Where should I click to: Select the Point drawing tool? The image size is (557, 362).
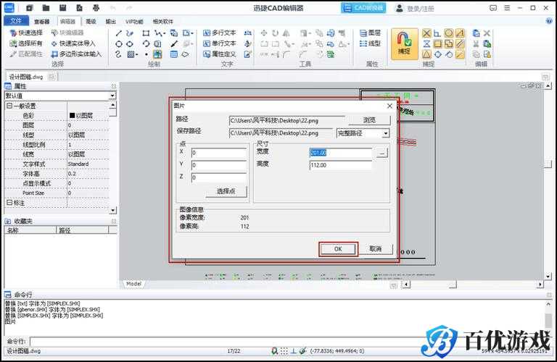(146, 54)
